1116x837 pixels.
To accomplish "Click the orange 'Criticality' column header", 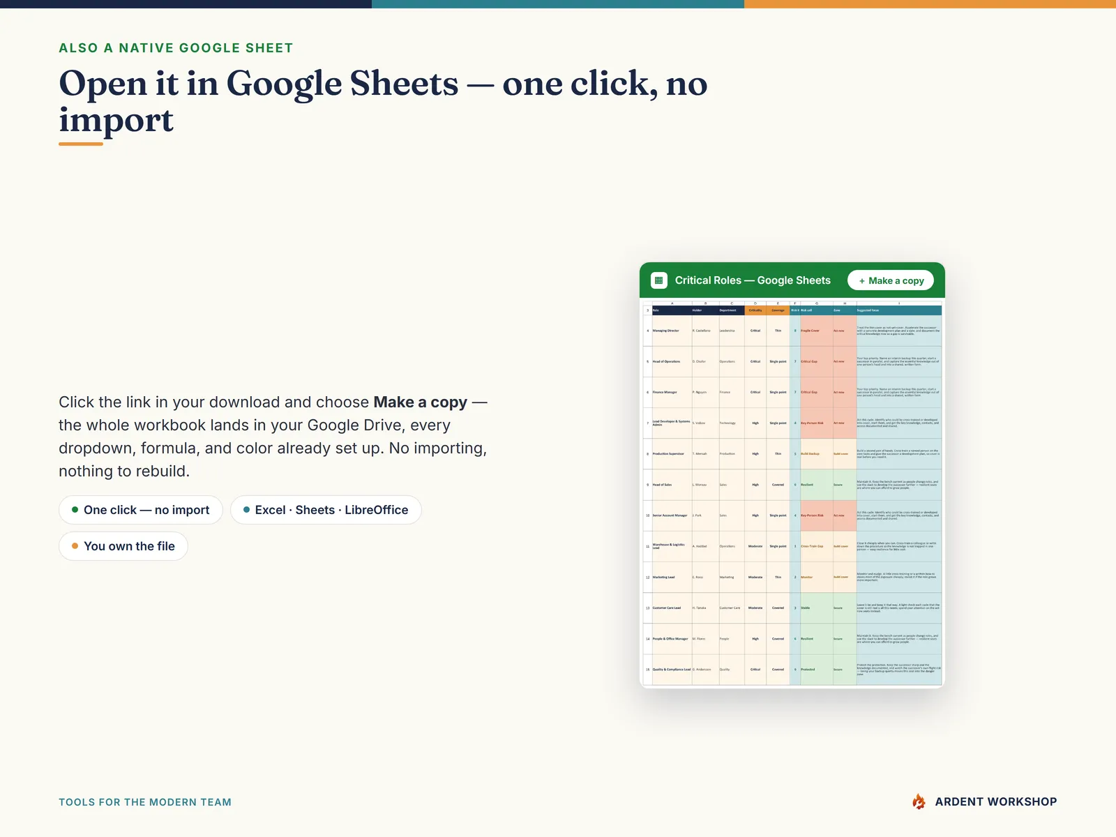I will [x=755, y=310].
